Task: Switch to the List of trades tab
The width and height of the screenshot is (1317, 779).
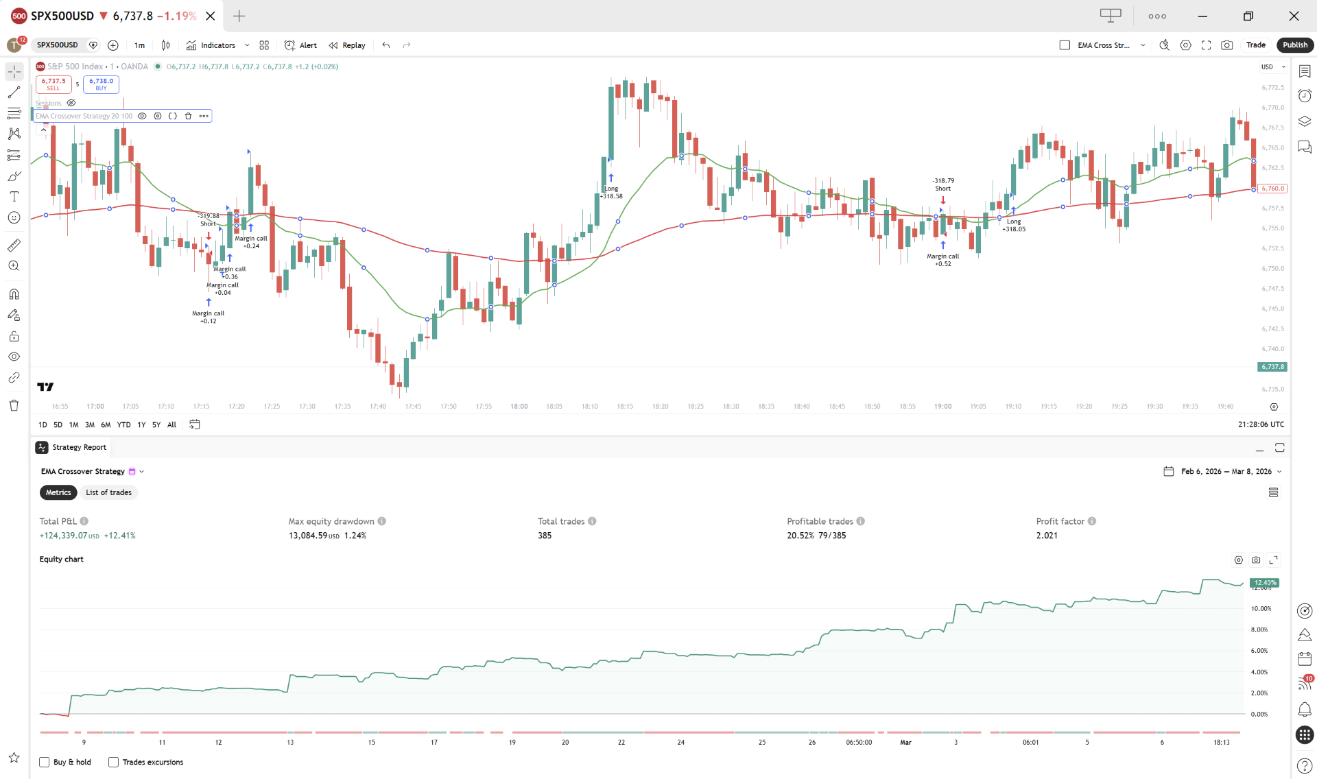Action: tap(108, 492)
